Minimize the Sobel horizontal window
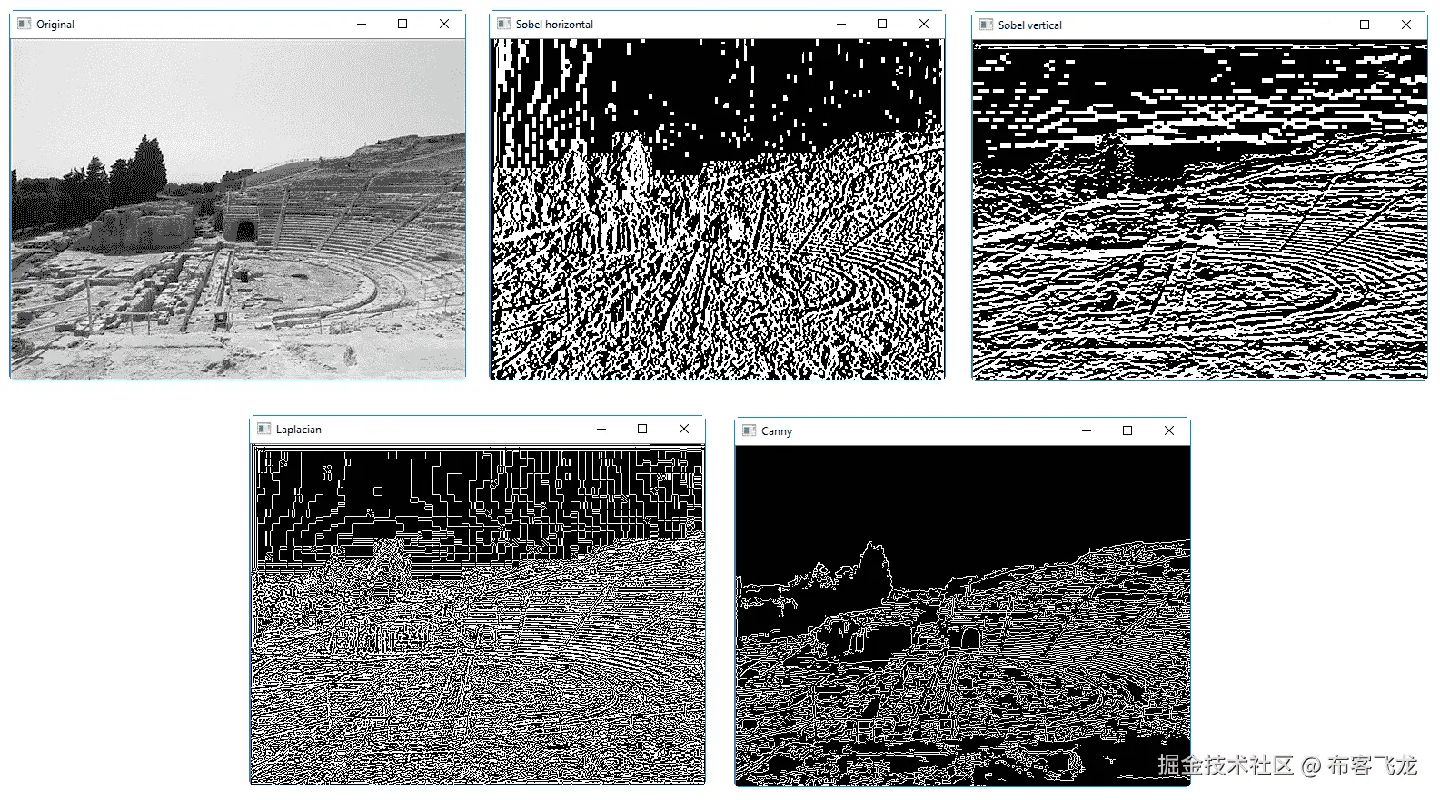 841,24
